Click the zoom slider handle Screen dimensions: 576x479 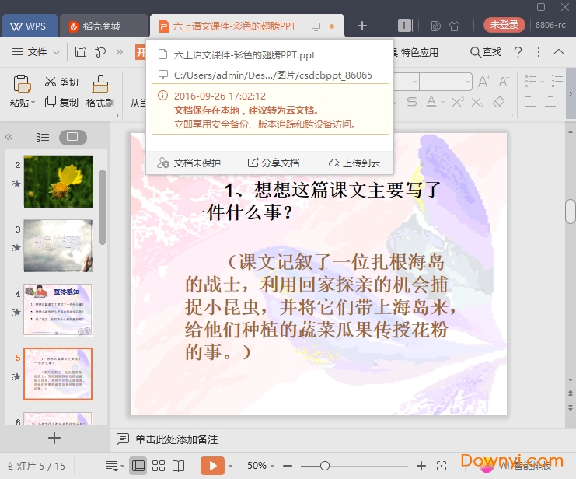pyautogui.click(x=324, y=466)
